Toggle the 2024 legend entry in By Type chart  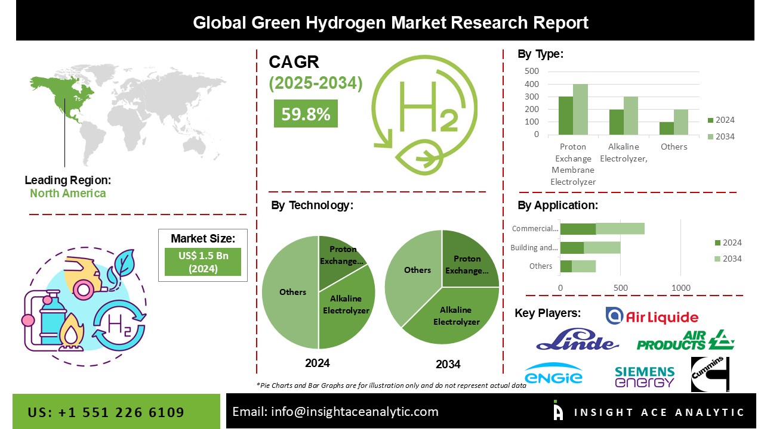(x=724, y=119)
